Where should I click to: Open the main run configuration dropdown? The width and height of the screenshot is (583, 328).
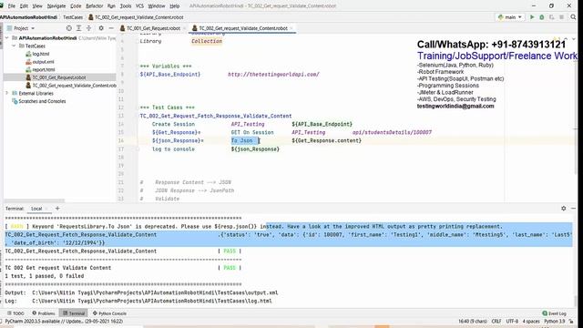(510, 17)
